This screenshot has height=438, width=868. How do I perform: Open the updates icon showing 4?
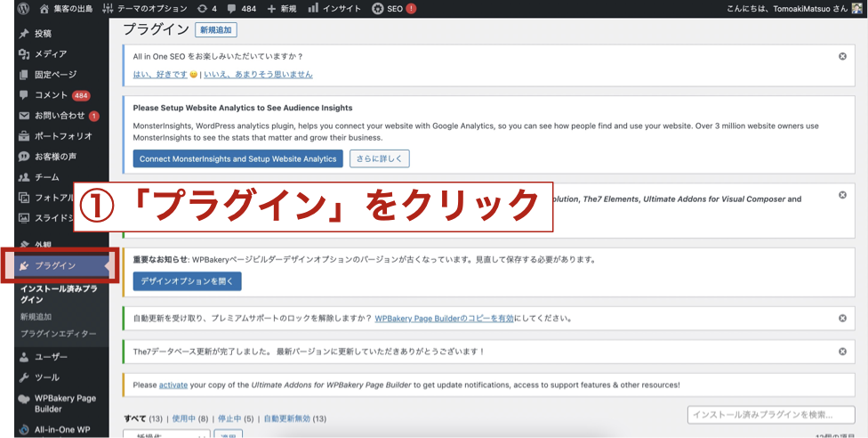pyautogui.click(x=207, y=8)
